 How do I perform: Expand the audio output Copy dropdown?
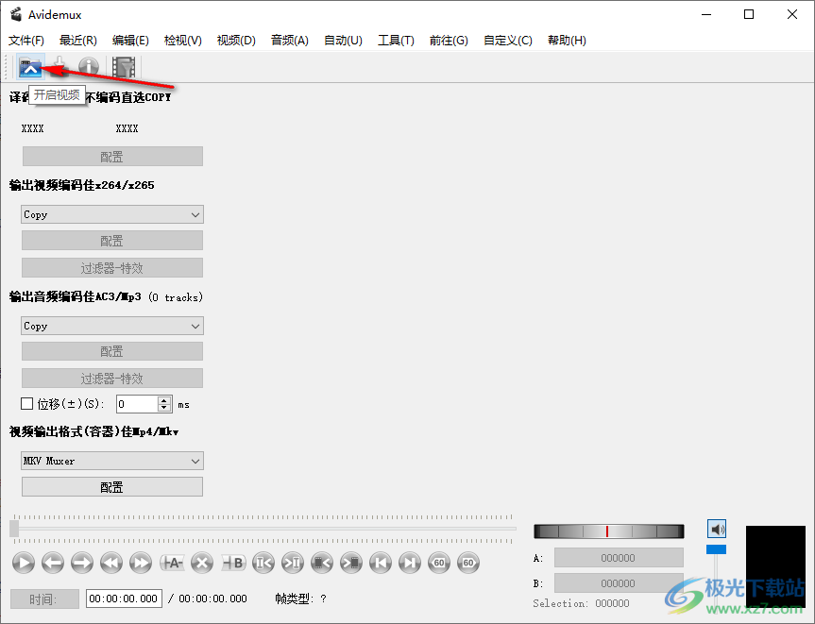[x=111, y=327]
